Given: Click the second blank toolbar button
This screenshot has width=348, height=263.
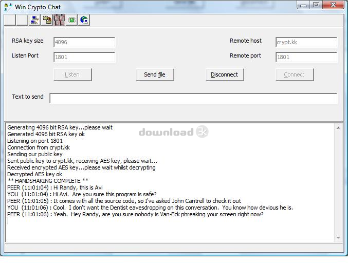Looking at the screenshot, I should click(x=22, y=20).
